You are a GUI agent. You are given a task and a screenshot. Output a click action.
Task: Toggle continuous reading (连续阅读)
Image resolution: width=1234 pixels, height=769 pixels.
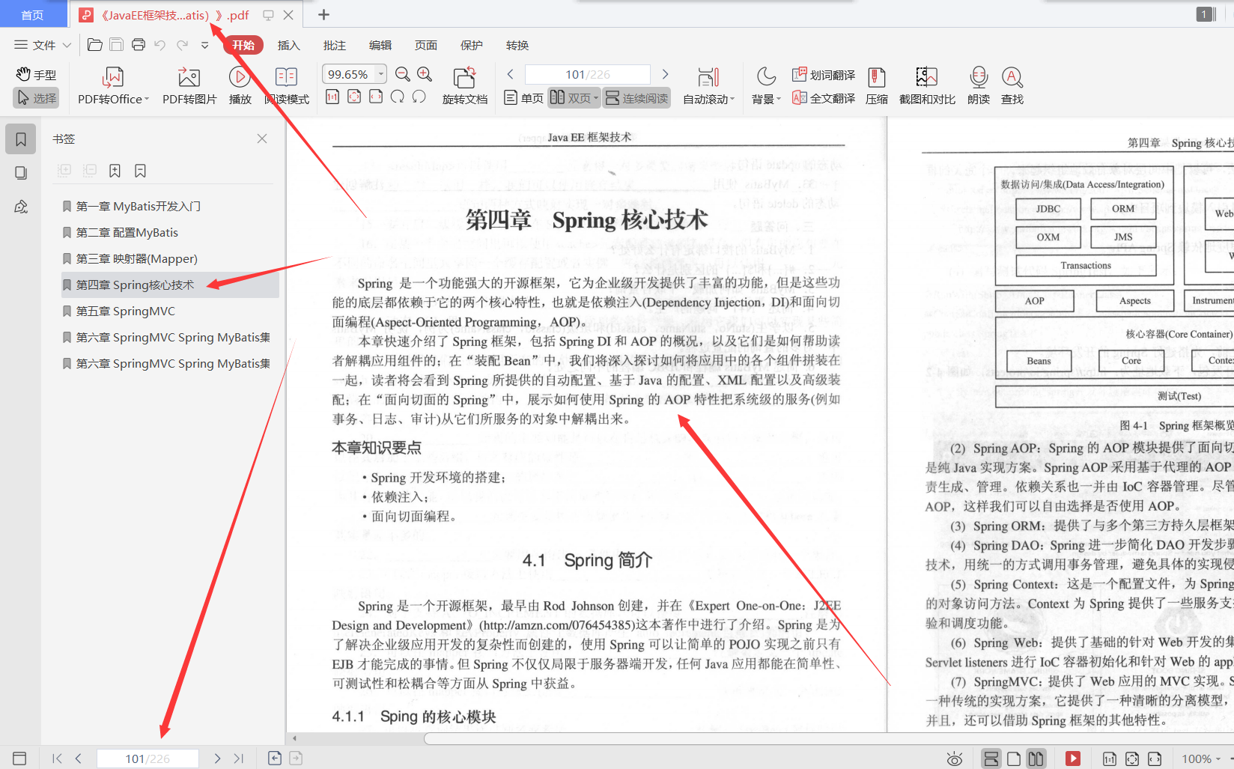coord(636,98)
